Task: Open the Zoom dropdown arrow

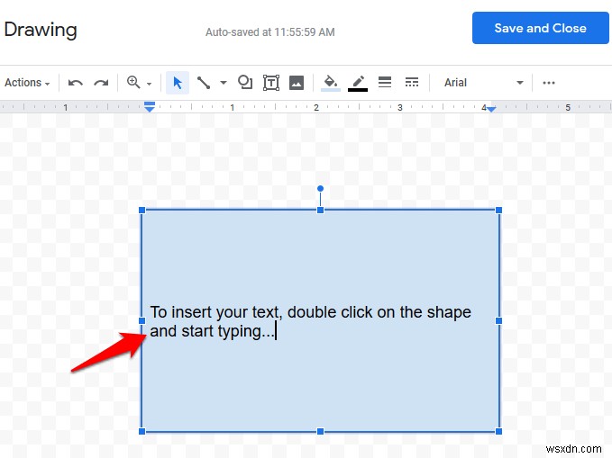Action: pyautogui.click(x=149, y=84)
